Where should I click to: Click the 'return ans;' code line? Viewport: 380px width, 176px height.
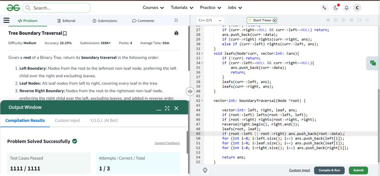234,157
